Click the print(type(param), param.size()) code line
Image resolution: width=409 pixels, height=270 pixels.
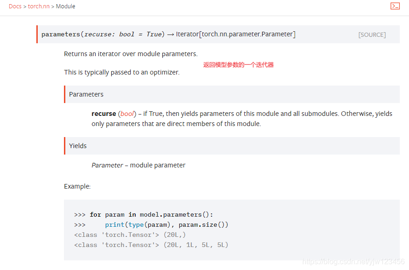(x=151, y=224)
